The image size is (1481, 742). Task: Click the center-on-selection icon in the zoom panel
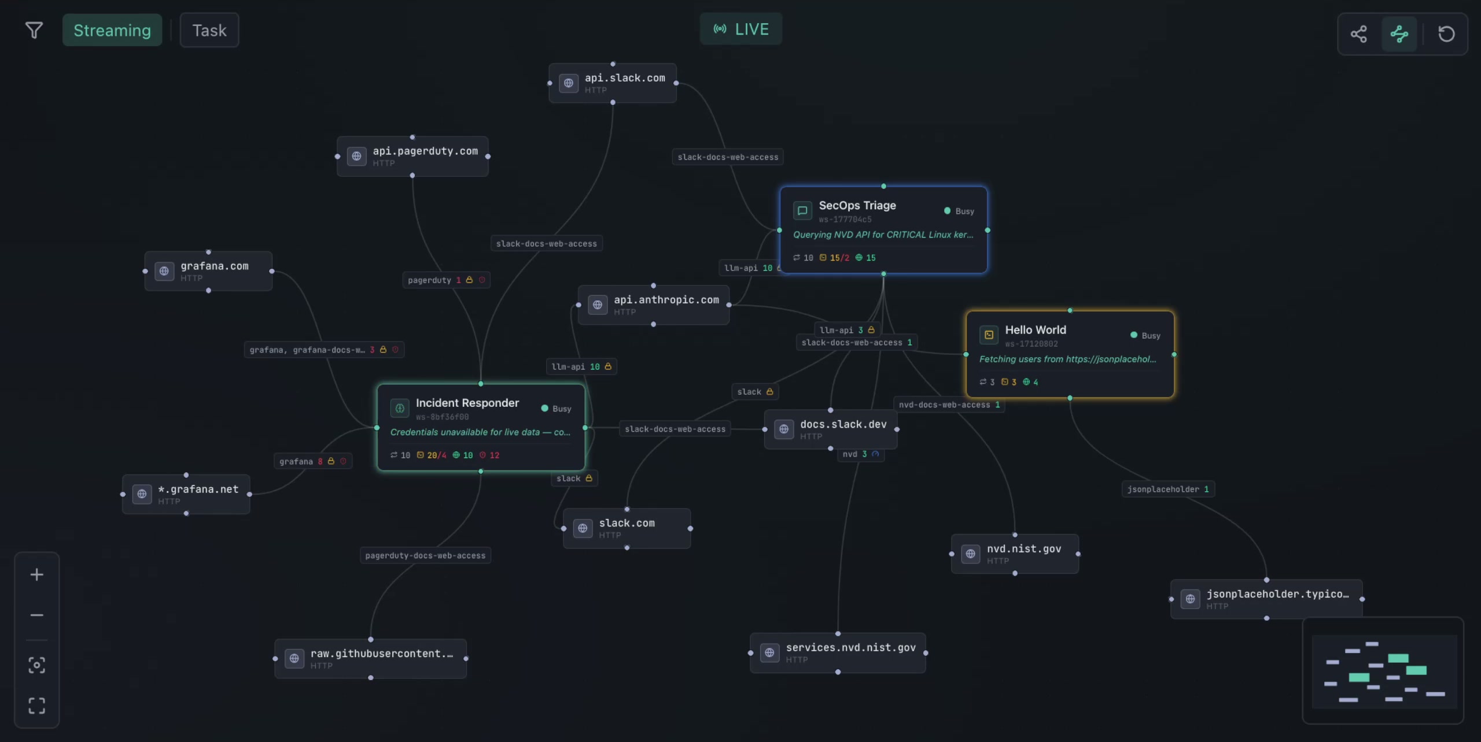[36, 665]
